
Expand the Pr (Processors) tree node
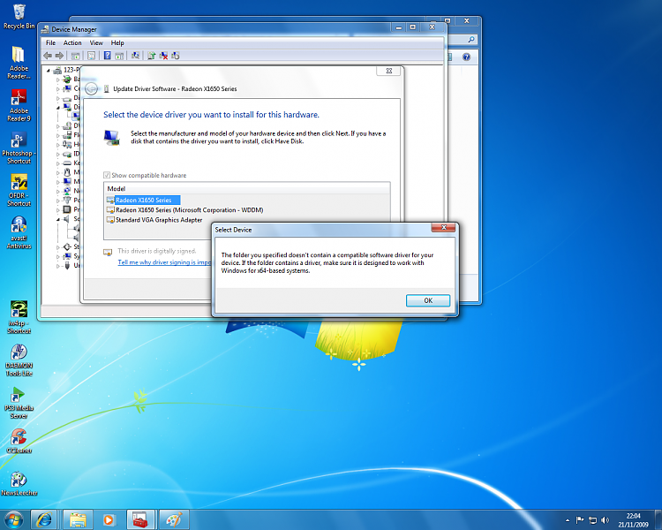tap(58, 209)
